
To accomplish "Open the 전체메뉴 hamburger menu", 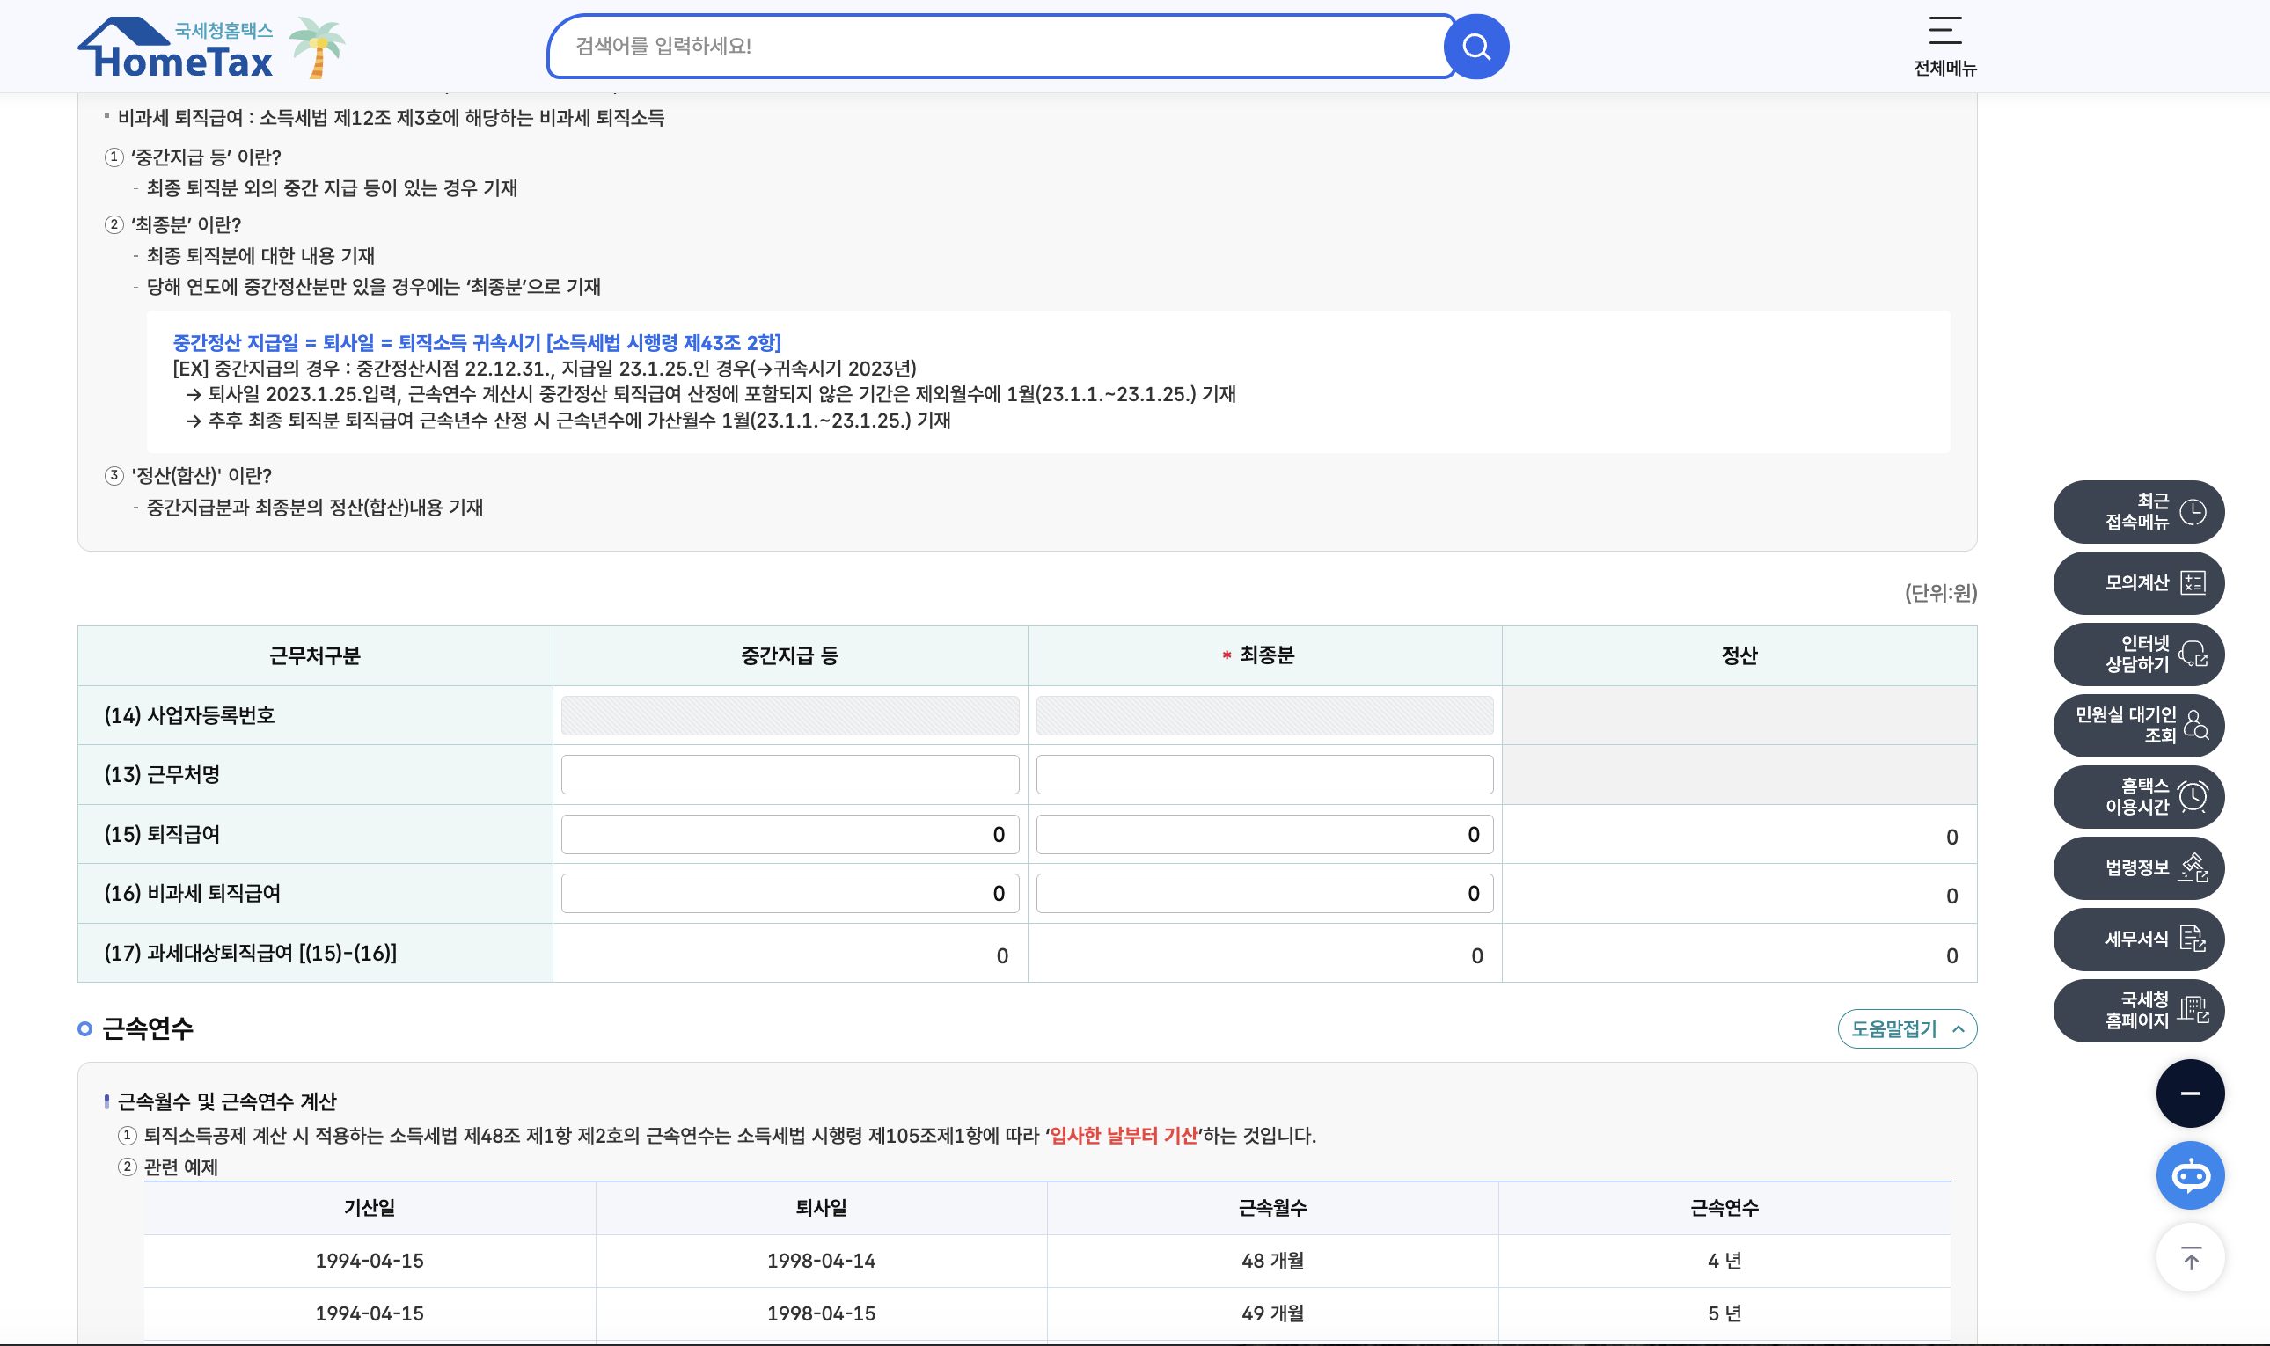I will [1944, 47].
